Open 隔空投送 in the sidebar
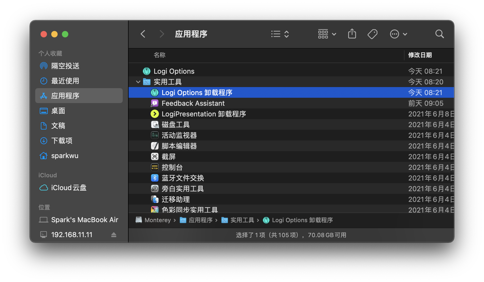 (x=65, y=66)
